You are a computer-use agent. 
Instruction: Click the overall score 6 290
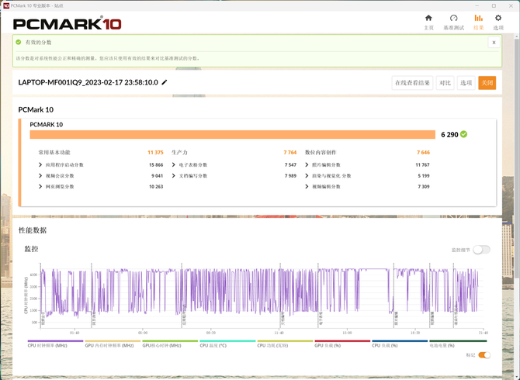click(449, 134)
